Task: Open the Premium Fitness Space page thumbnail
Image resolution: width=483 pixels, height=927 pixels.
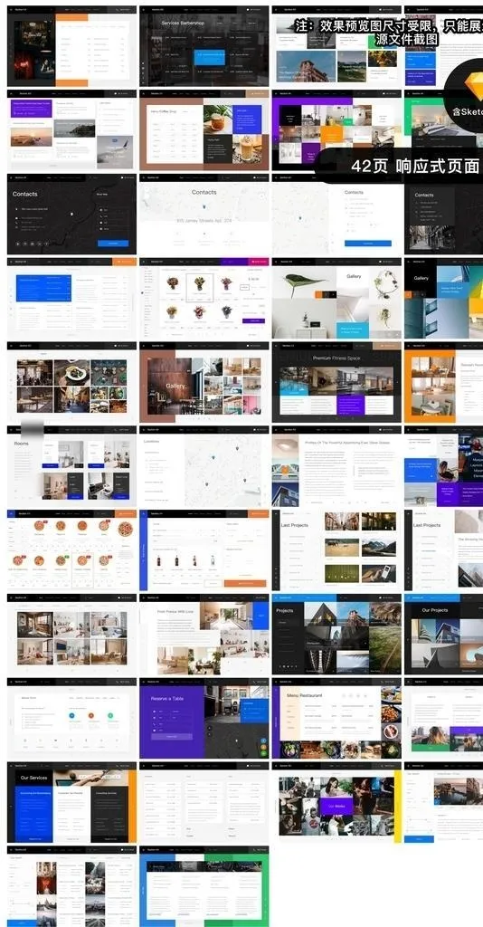Action: tap(336, 382)
